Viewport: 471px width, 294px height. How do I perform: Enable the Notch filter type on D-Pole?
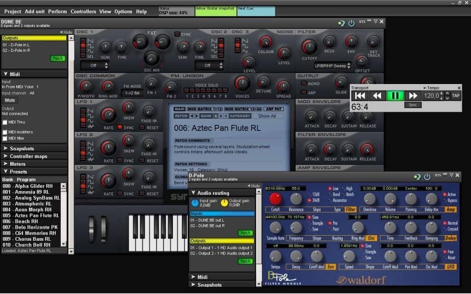(x=344, y=194)
